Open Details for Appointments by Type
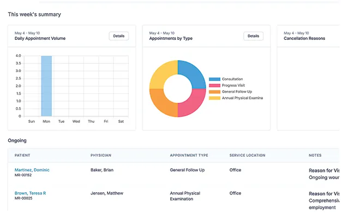 (x=253, y=36)
